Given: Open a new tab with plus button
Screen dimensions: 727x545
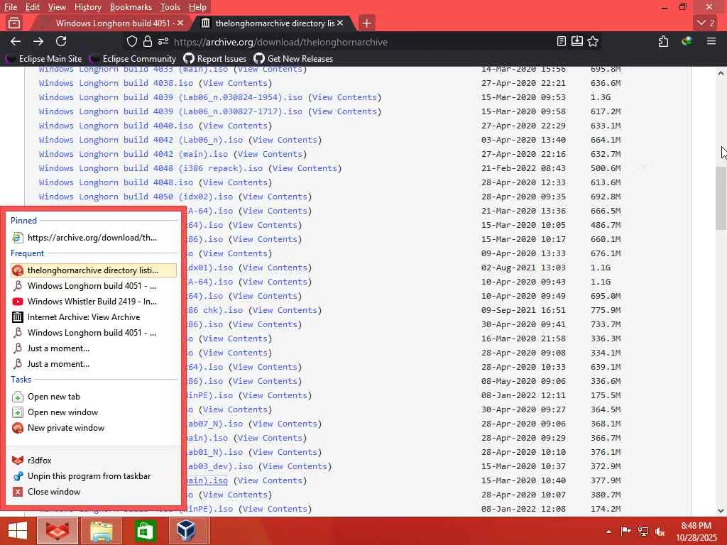Looking at the screenshot, I should pyautogui.click(x=367, y=23).
